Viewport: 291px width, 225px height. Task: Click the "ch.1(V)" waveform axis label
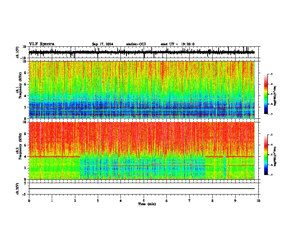pos(18,52)
